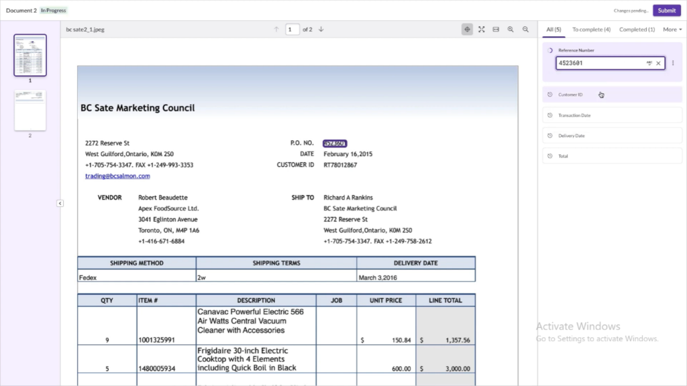687x386 pixels.
Task: Open the trading@bcsalmon.com email link
Action: click(117, 176)
